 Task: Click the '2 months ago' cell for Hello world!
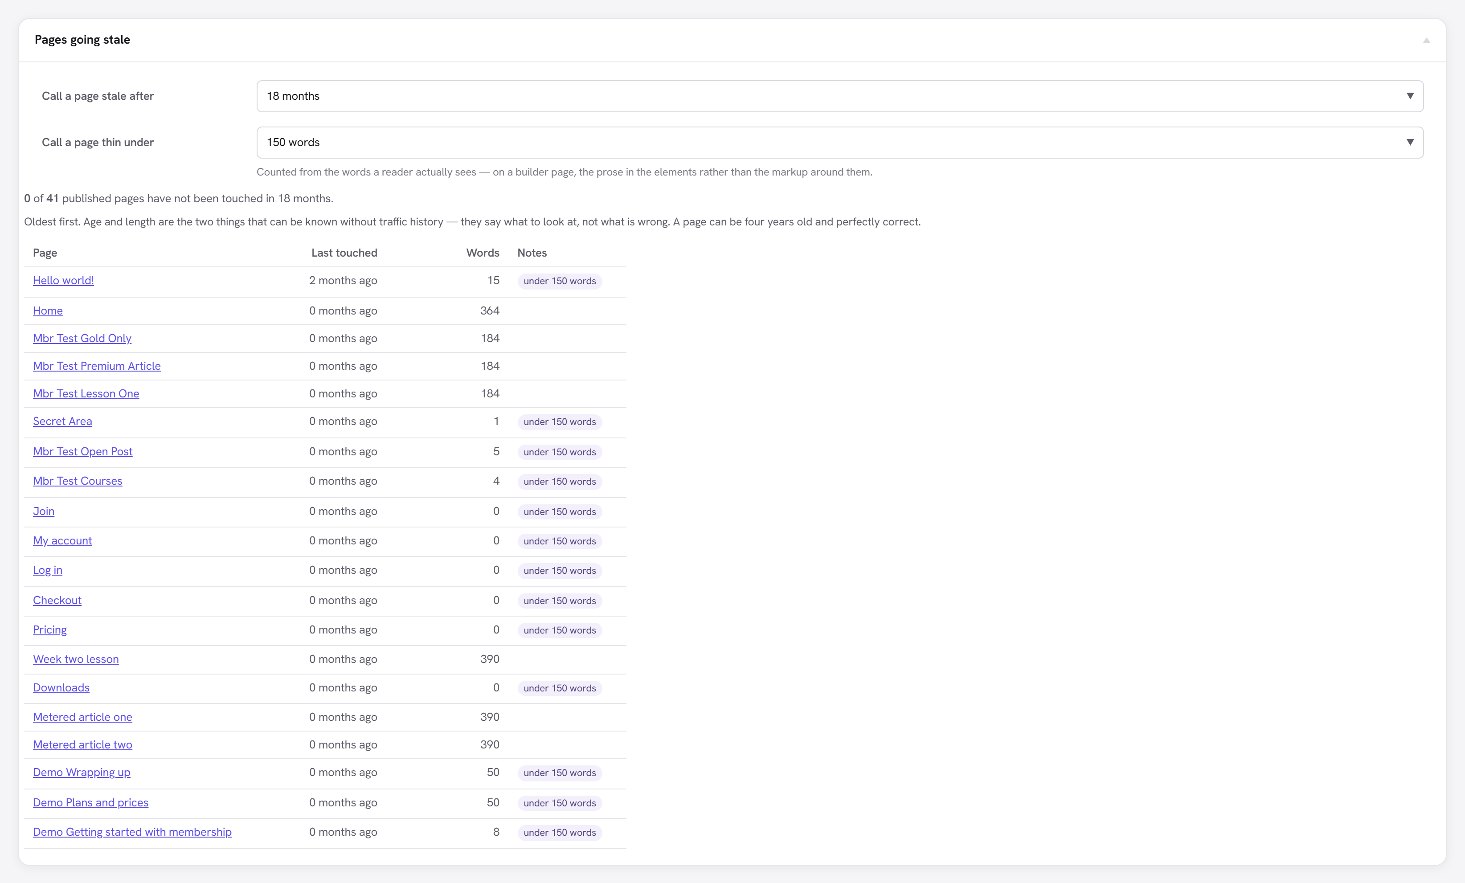(343, 280)
